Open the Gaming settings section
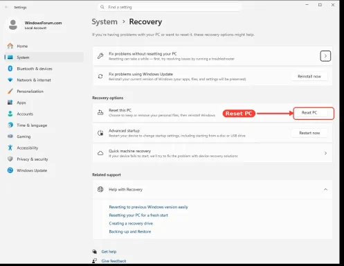344x266 pixels. point(44,136)
